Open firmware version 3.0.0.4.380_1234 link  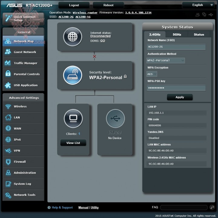(x=138, y=12)
